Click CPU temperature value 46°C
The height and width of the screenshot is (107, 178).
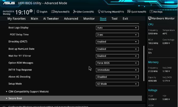click(x=165, y=34)
